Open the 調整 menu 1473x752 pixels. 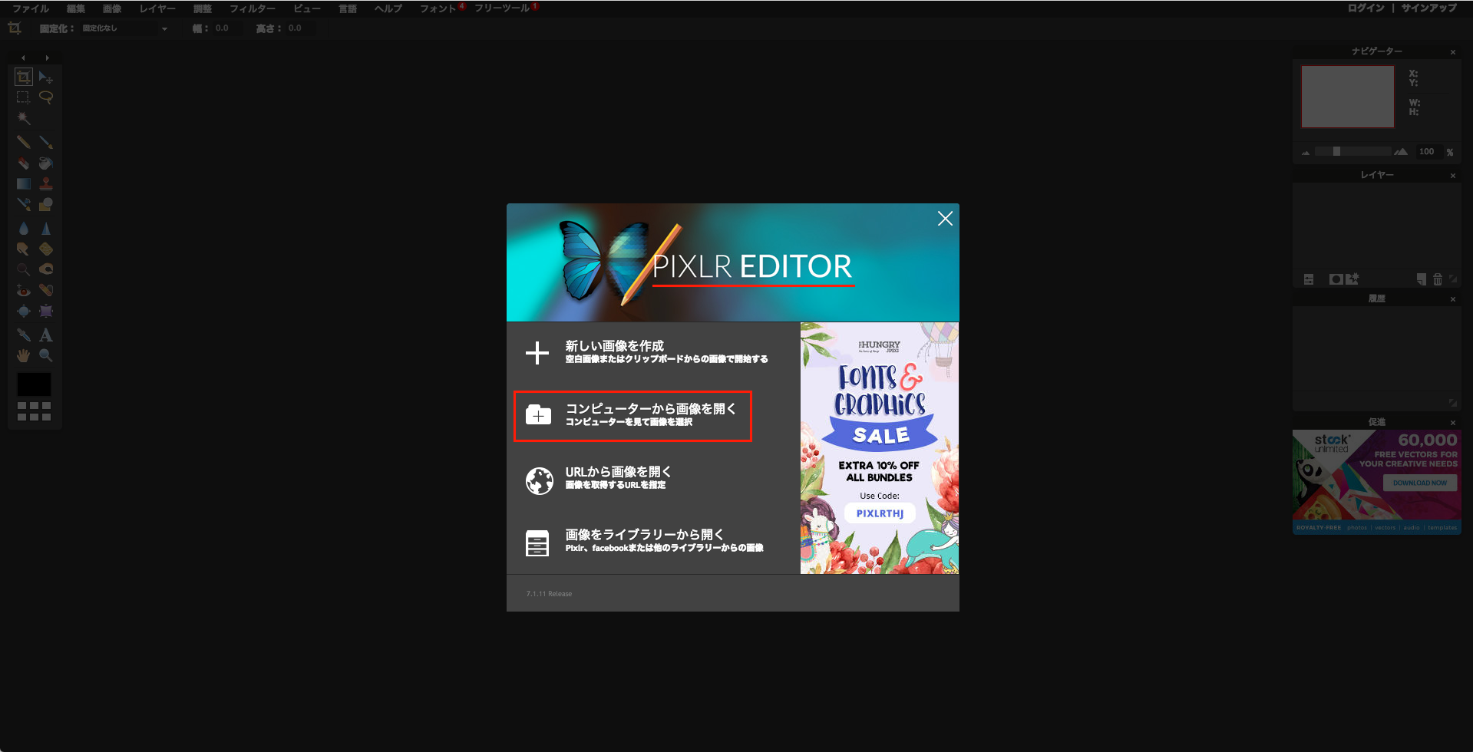(x=203, y=8)
